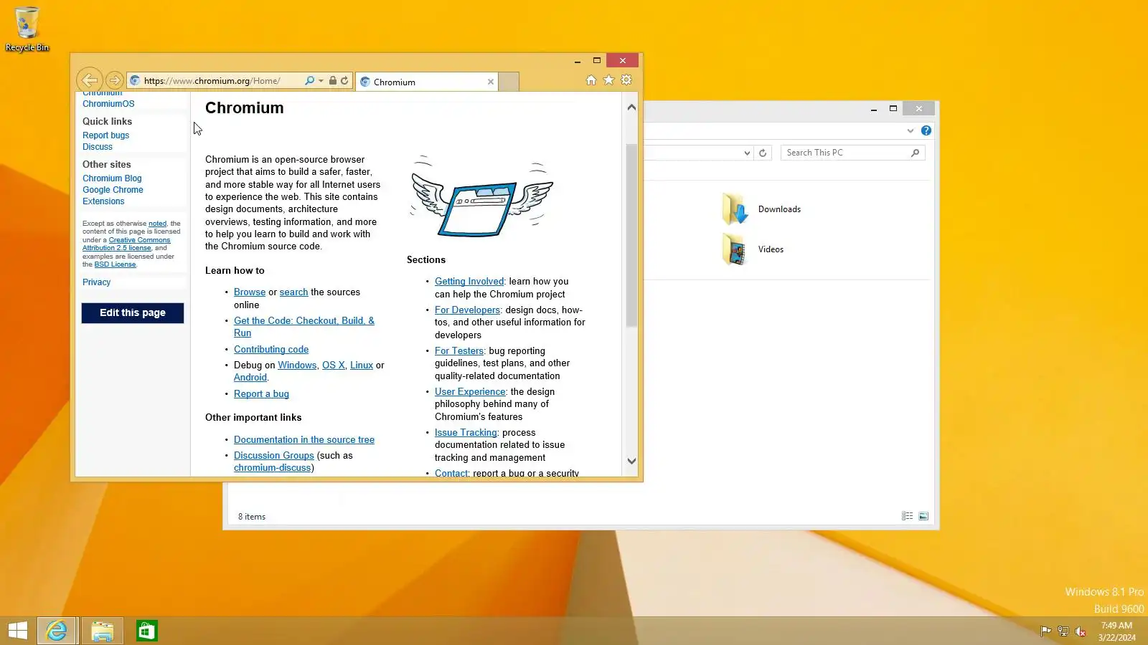Open Action Center flag in system tray
Viewport: 1148px width, 645px height.
pos(1046,631)
